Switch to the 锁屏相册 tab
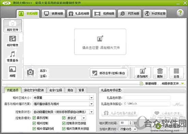Viewport: 188px width, 134px height. pos(53,14)
